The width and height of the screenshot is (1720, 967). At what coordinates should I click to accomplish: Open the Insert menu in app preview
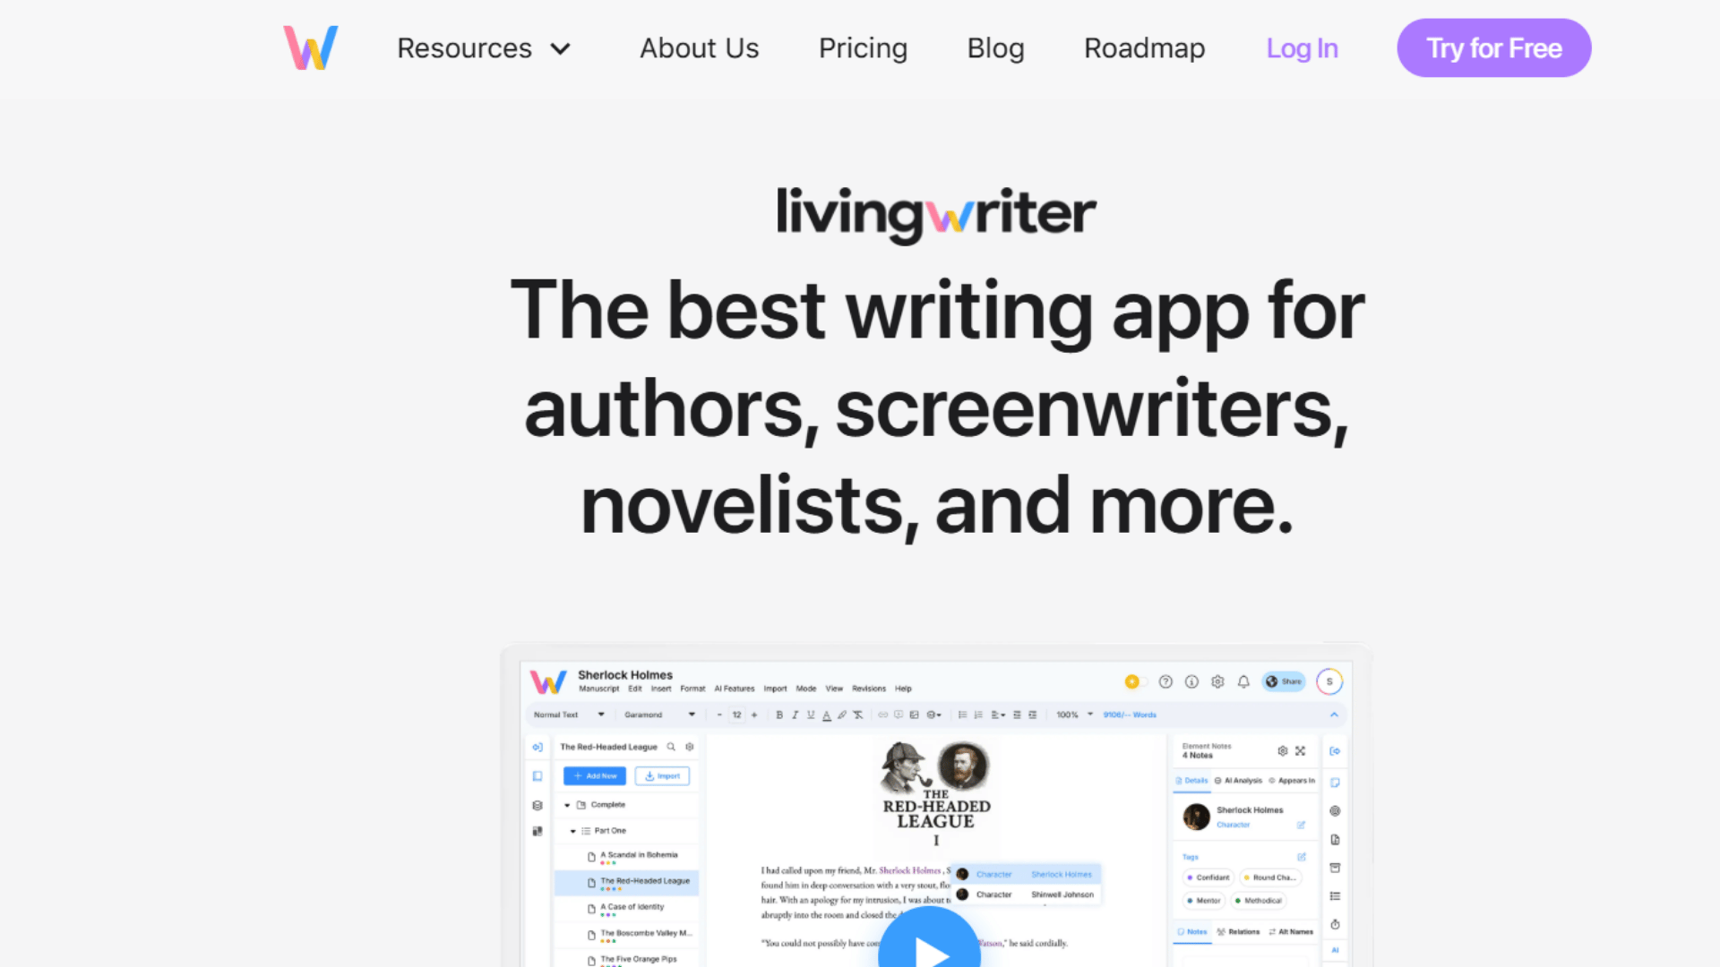coord(661,689)
